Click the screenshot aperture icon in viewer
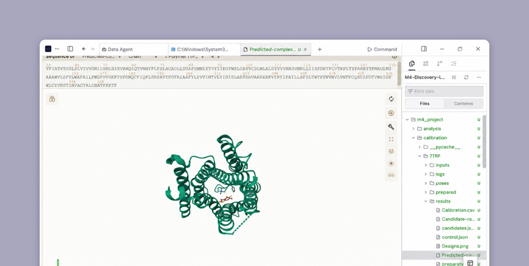 pyautogui.click(x=391, y=113)
